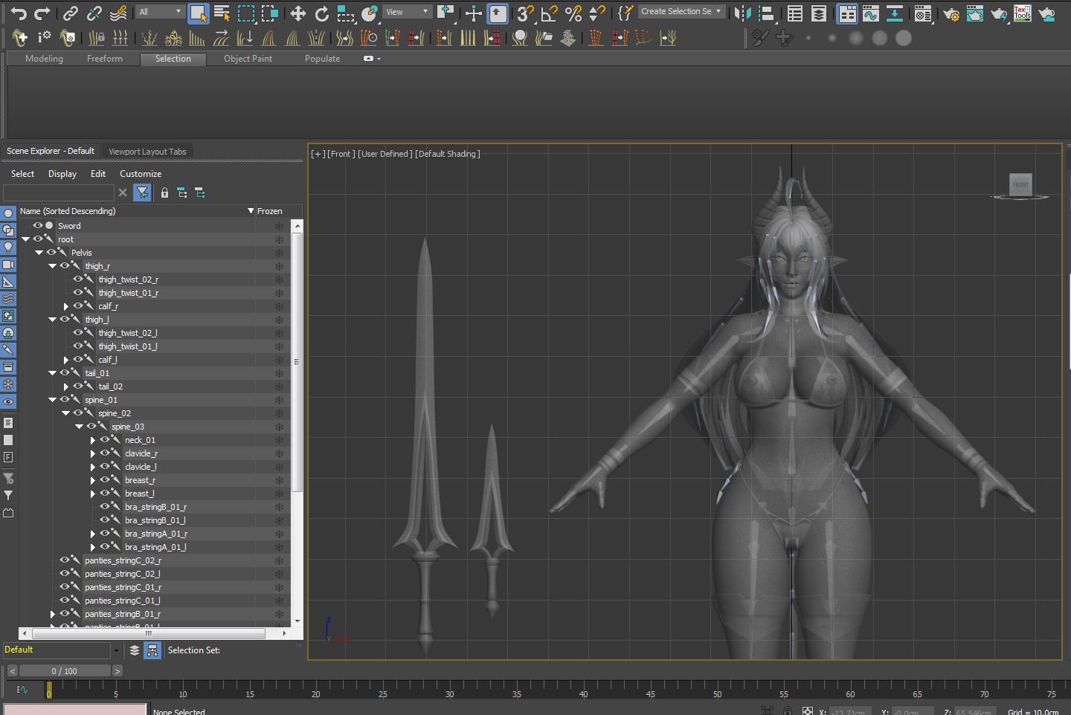Open the selection filter All dropdown
Image resolution: width=1071 pixels, height=715 pixels.
[x=160, y=12]
